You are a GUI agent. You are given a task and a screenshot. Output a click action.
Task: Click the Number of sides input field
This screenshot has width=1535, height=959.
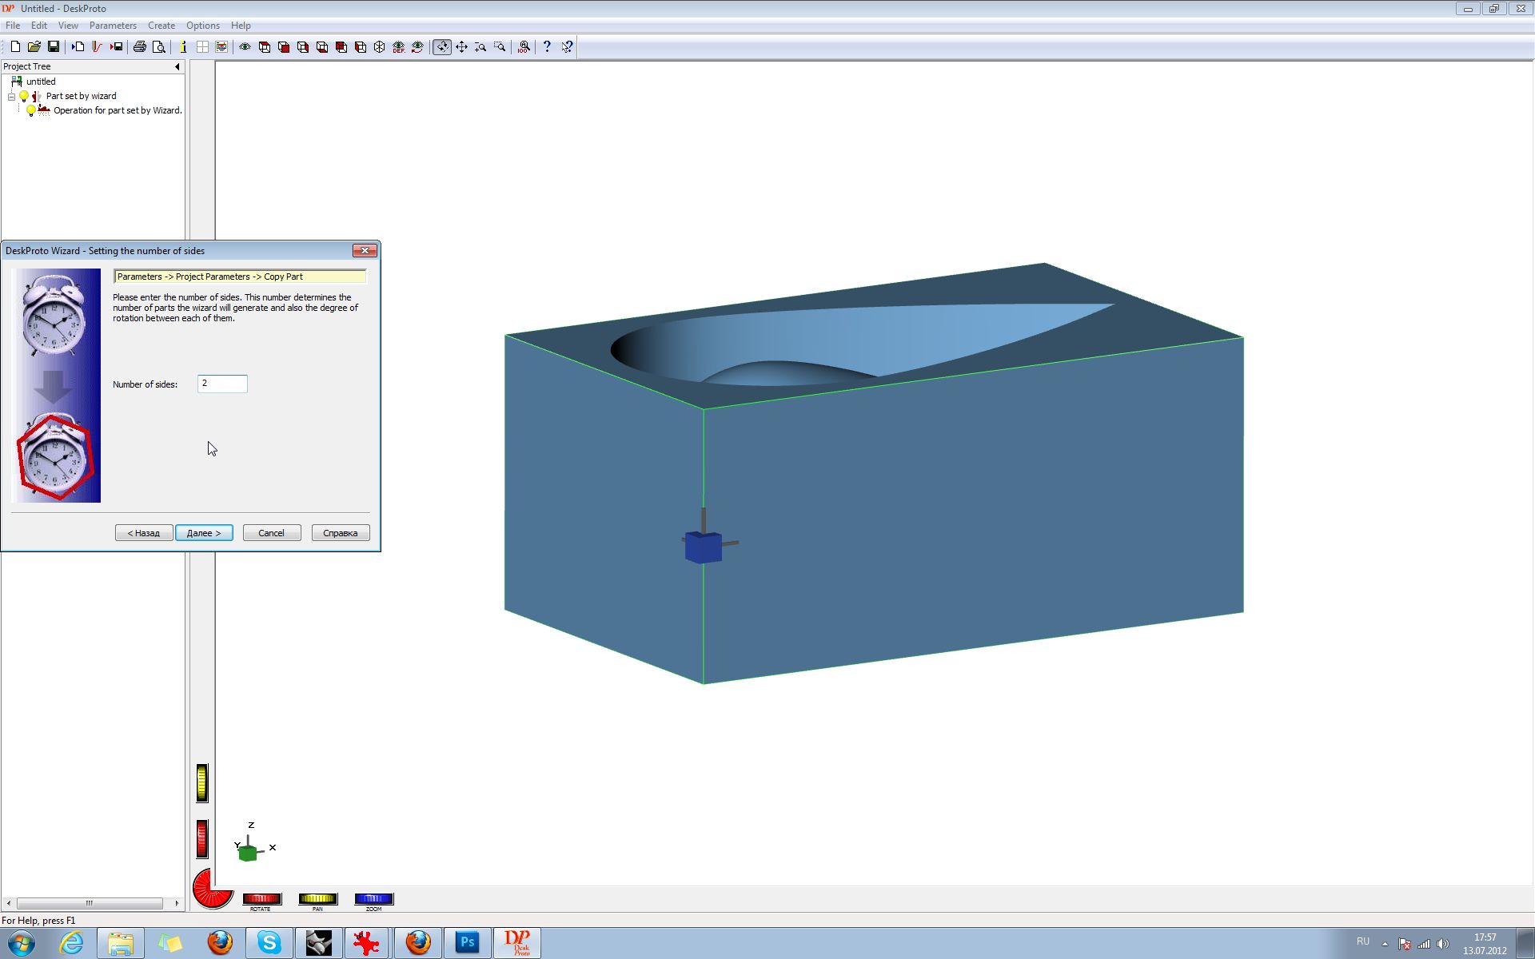(222, 384)
